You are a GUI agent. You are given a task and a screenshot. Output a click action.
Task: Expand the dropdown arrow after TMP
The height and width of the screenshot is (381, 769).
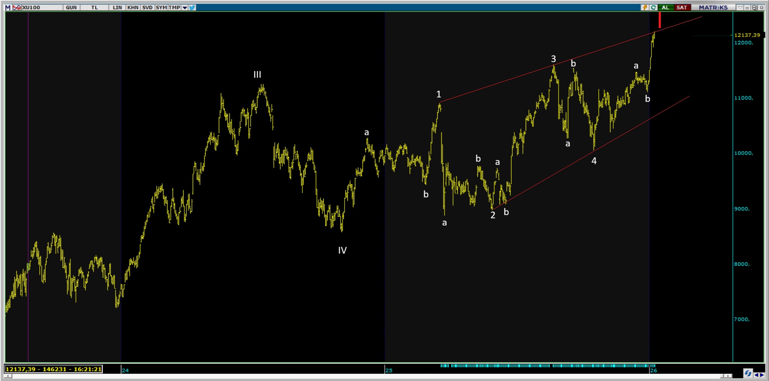(x=185, y=8)
